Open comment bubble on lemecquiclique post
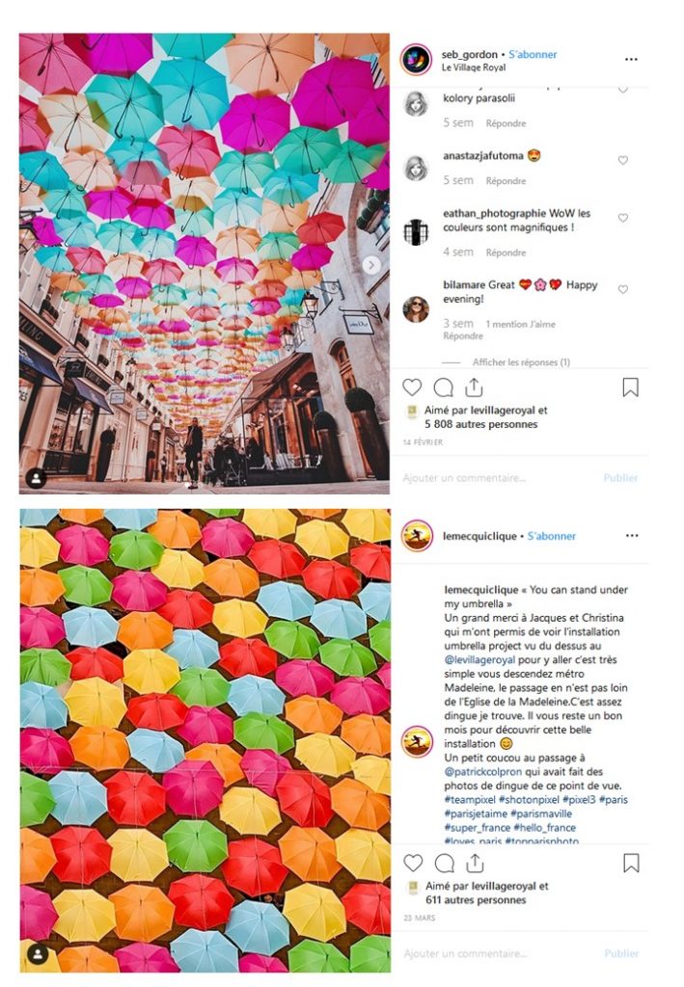Screen dimensions: 684x987 (445, 863)
